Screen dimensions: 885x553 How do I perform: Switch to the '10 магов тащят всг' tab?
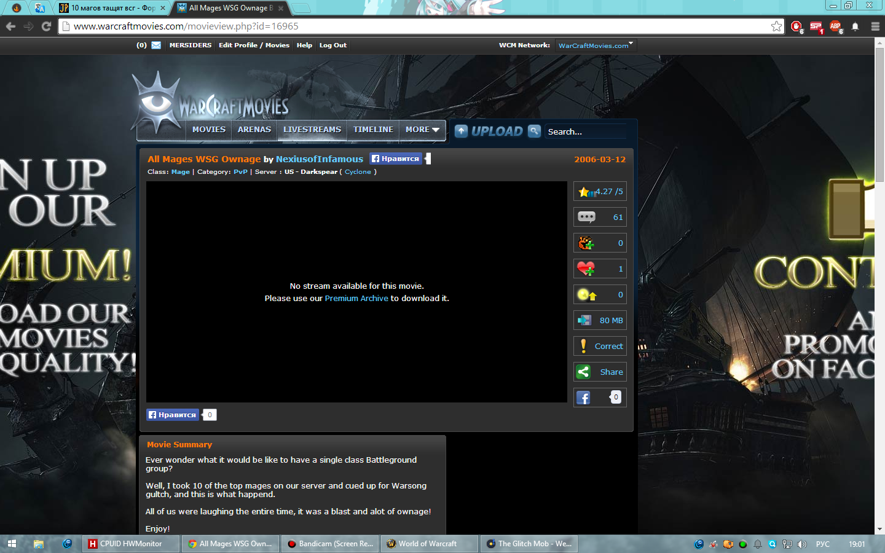[112, 8]
